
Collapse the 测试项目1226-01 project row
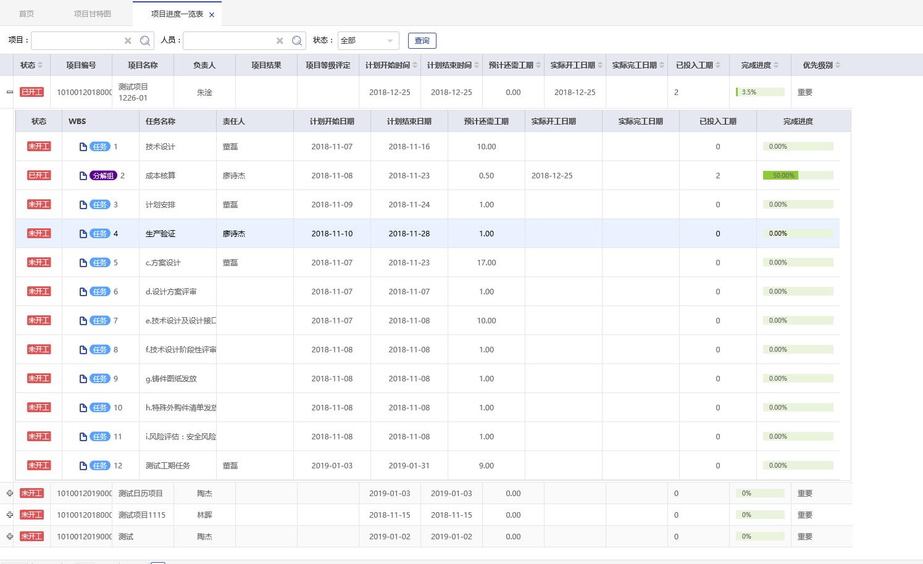point(9,93)
